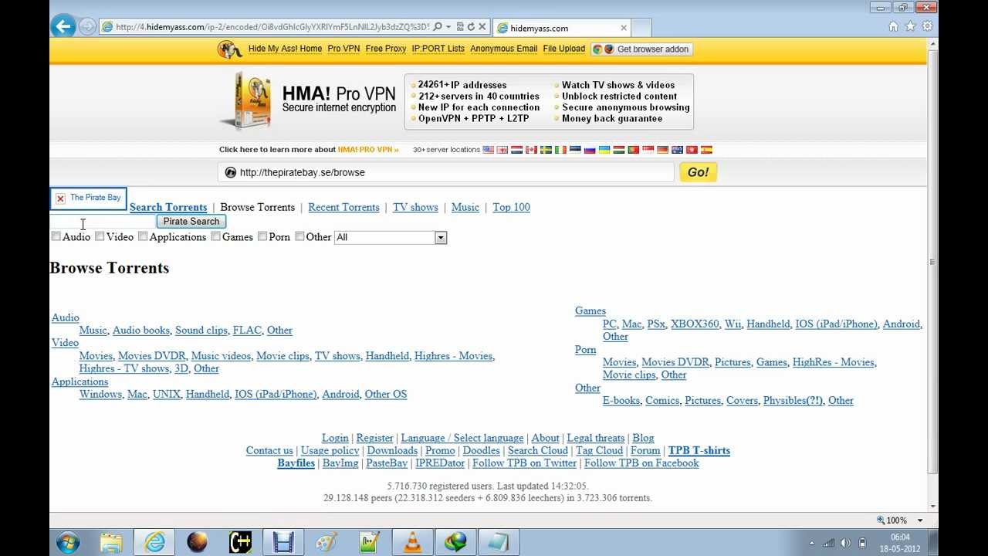The image size is (988, 556).
Task: Click the HMA proxy URL input field
Action: [446, 172]
